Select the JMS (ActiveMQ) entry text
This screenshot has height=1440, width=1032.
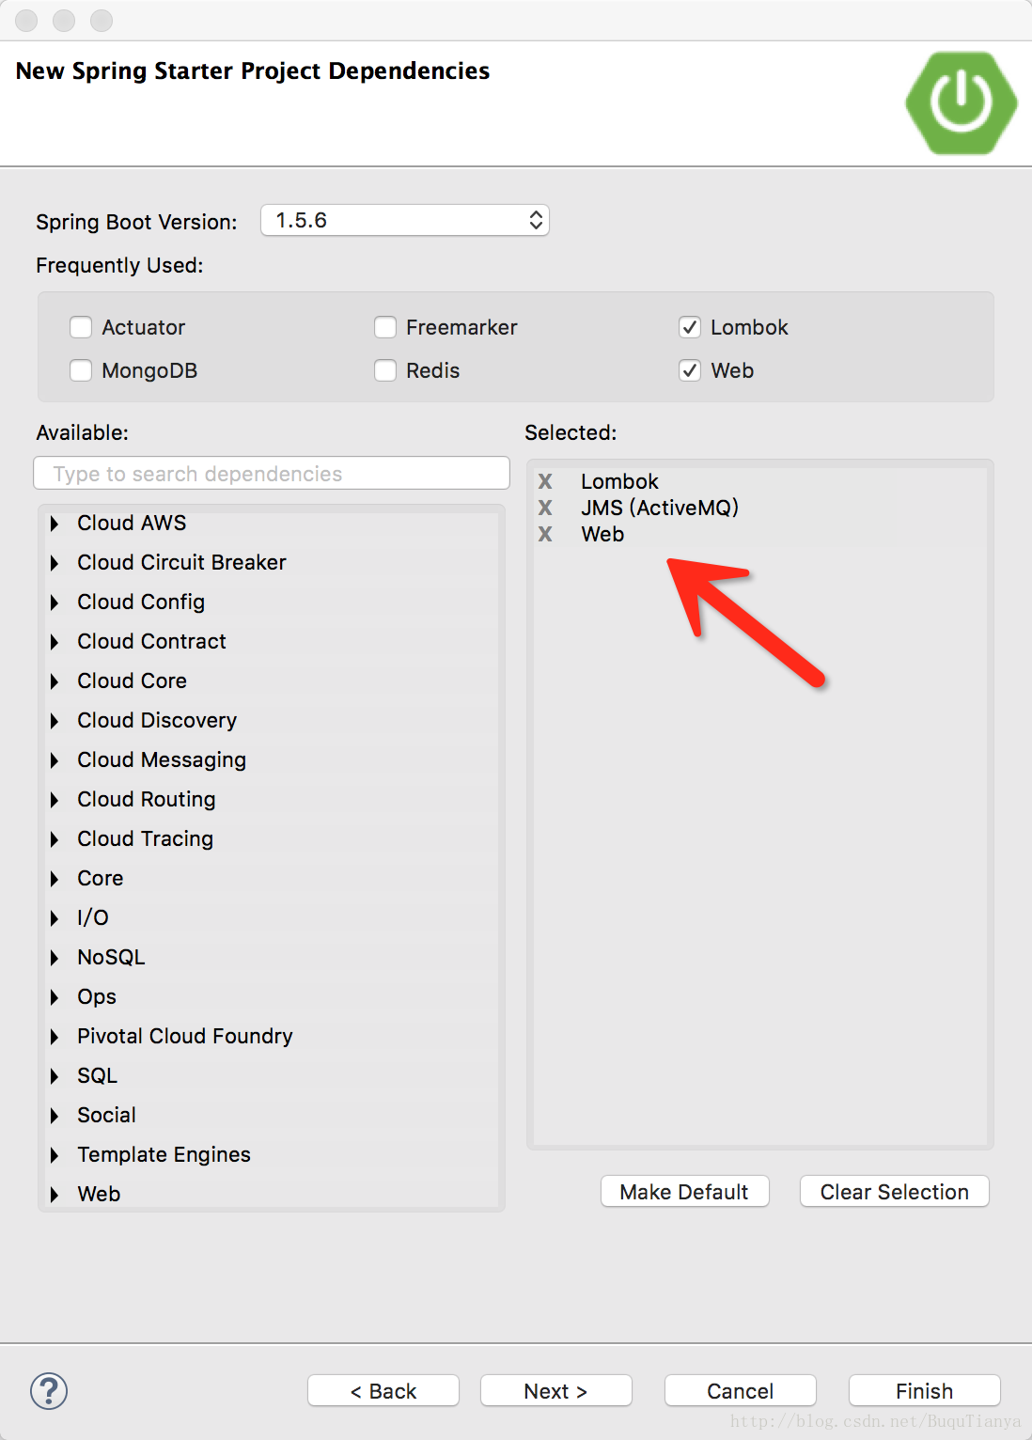[x=660, y=508]
